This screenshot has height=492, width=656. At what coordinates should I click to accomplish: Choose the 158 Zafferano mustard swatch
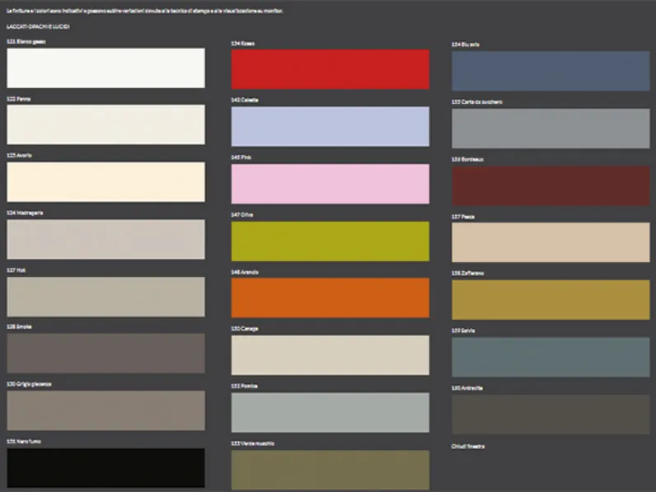[551, 299]
